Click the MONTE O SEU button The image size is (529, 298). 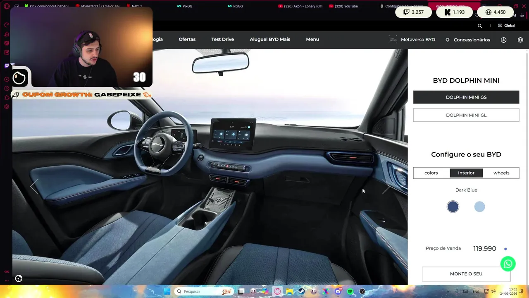(x=466, y=274)
